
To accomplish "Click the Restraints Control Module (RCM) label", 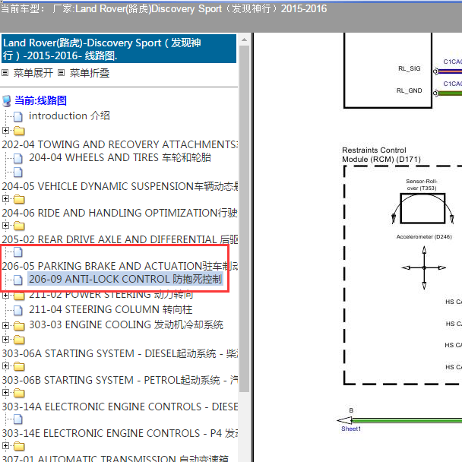I will (381, 155).
